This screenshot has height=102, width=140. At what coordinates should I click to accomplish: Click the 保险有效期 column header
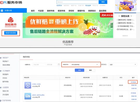pos(86,77)
